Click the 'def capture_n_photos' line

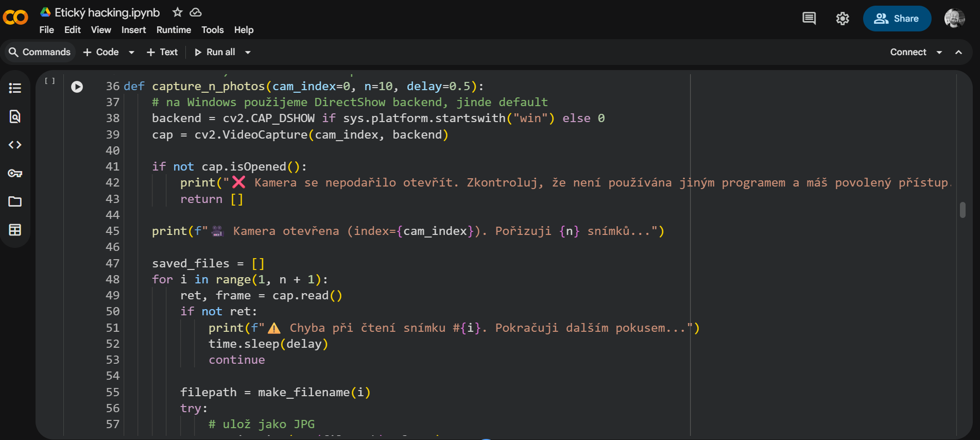pos(304,86)
